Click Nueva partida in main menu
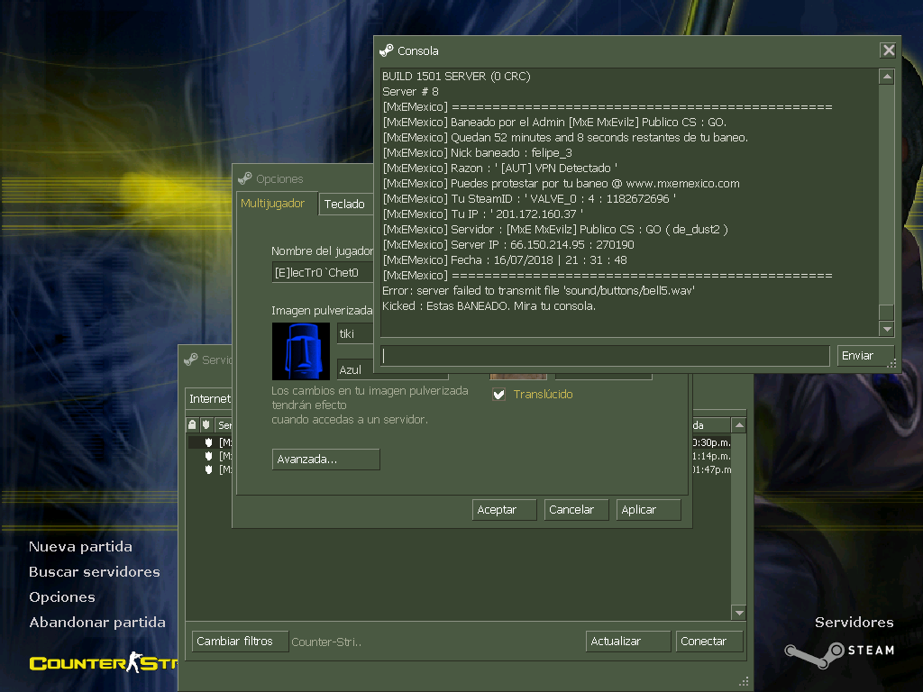The height and width of the screenshot is (692, 923). (80, 547)
